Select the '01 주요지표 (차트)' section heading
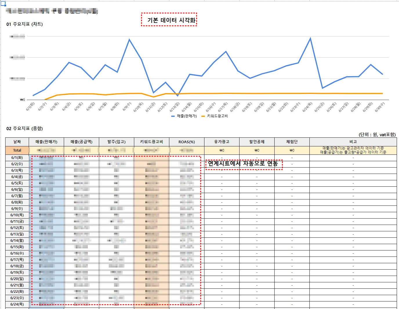The width and height of the screenshot is (399, 309). point(25,24)
